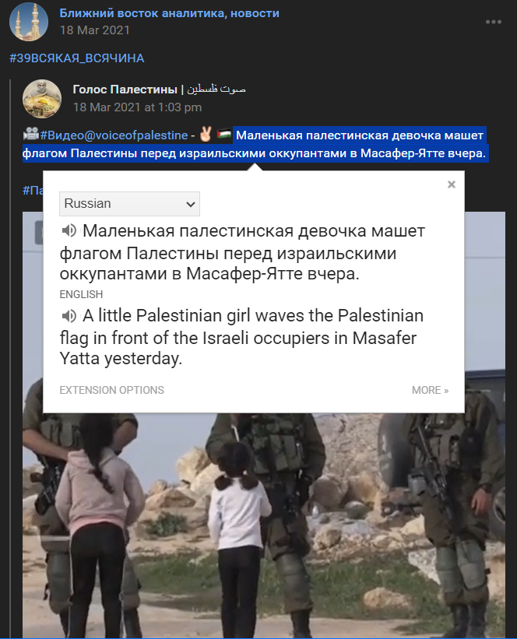Screen dimensions: 517x639
Task: Click the 18 Mar 2021 post date
Action: point(94,30)
